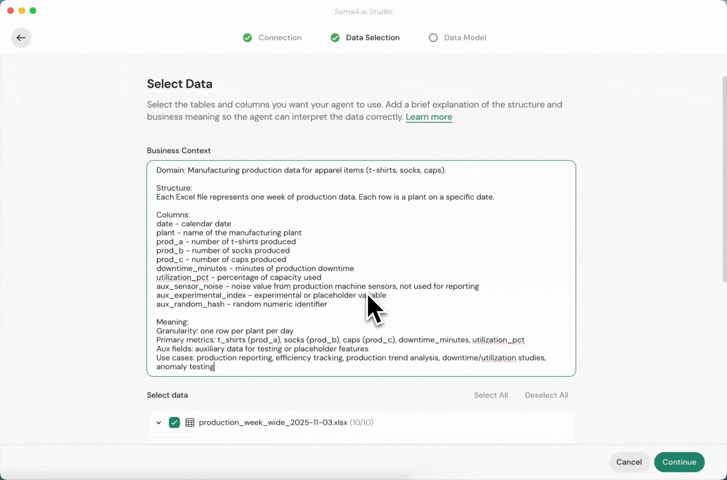Viewport: 727px width, 480px height.
Task: Click the table icon beside the xlsx file
Action: coord(190,422)
